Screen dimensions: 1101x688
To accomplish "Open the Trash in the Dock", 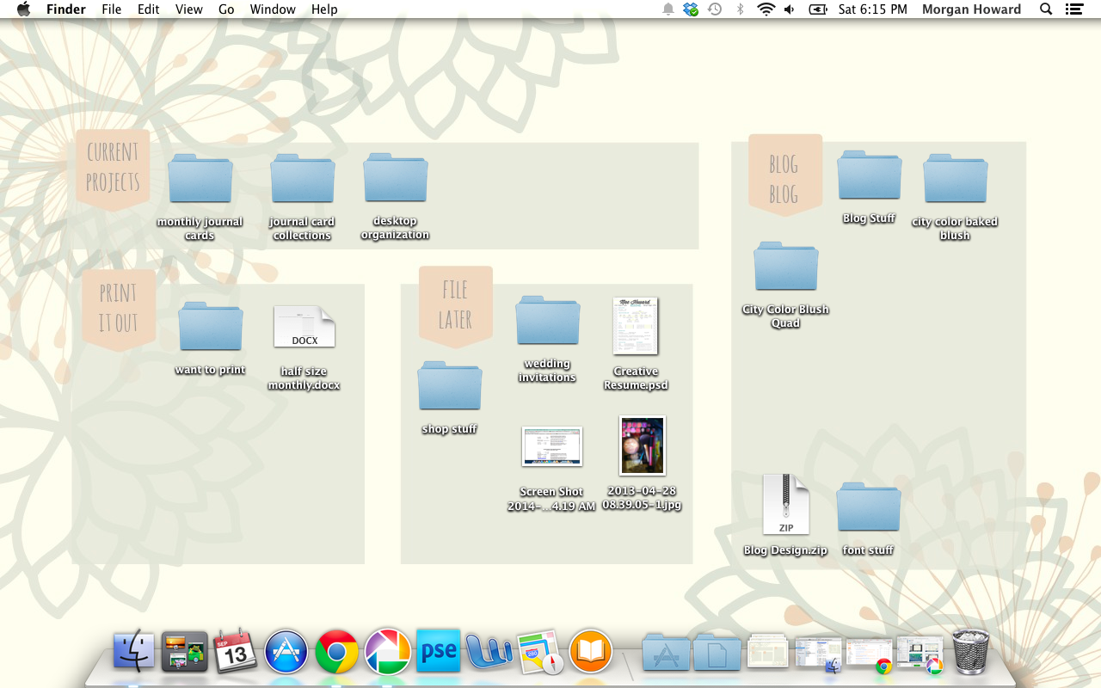I will pos(970,651).
